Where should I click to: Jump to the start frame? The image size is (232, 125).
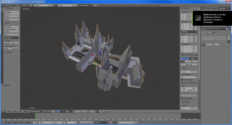(80, 123)
